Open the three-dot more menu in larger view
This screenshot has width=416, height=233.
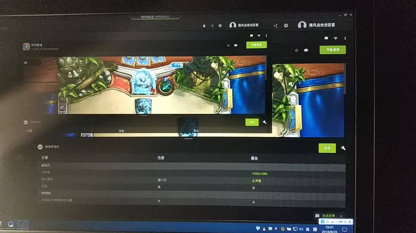[x=345, y=38]
